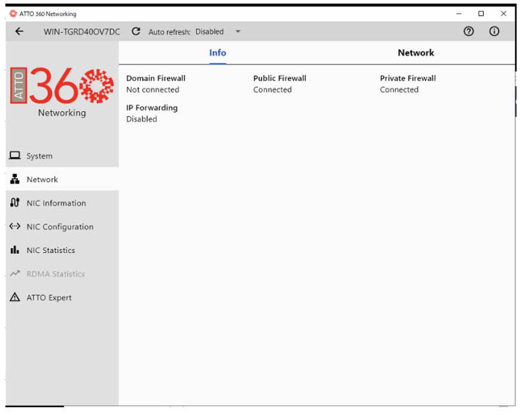Click the ATTO 360 Networking logo
This screenshot has width=522, height=415.
click(x=62, y=92)
